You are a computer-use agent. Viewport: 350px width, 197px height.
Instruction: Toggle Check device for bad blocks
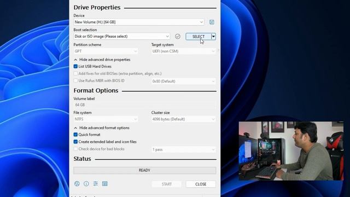[75, 149]
